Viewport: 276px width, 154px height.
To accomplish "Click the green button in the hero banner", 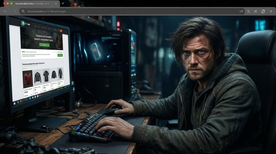I will pyautogui.click(x=44, y=45).
